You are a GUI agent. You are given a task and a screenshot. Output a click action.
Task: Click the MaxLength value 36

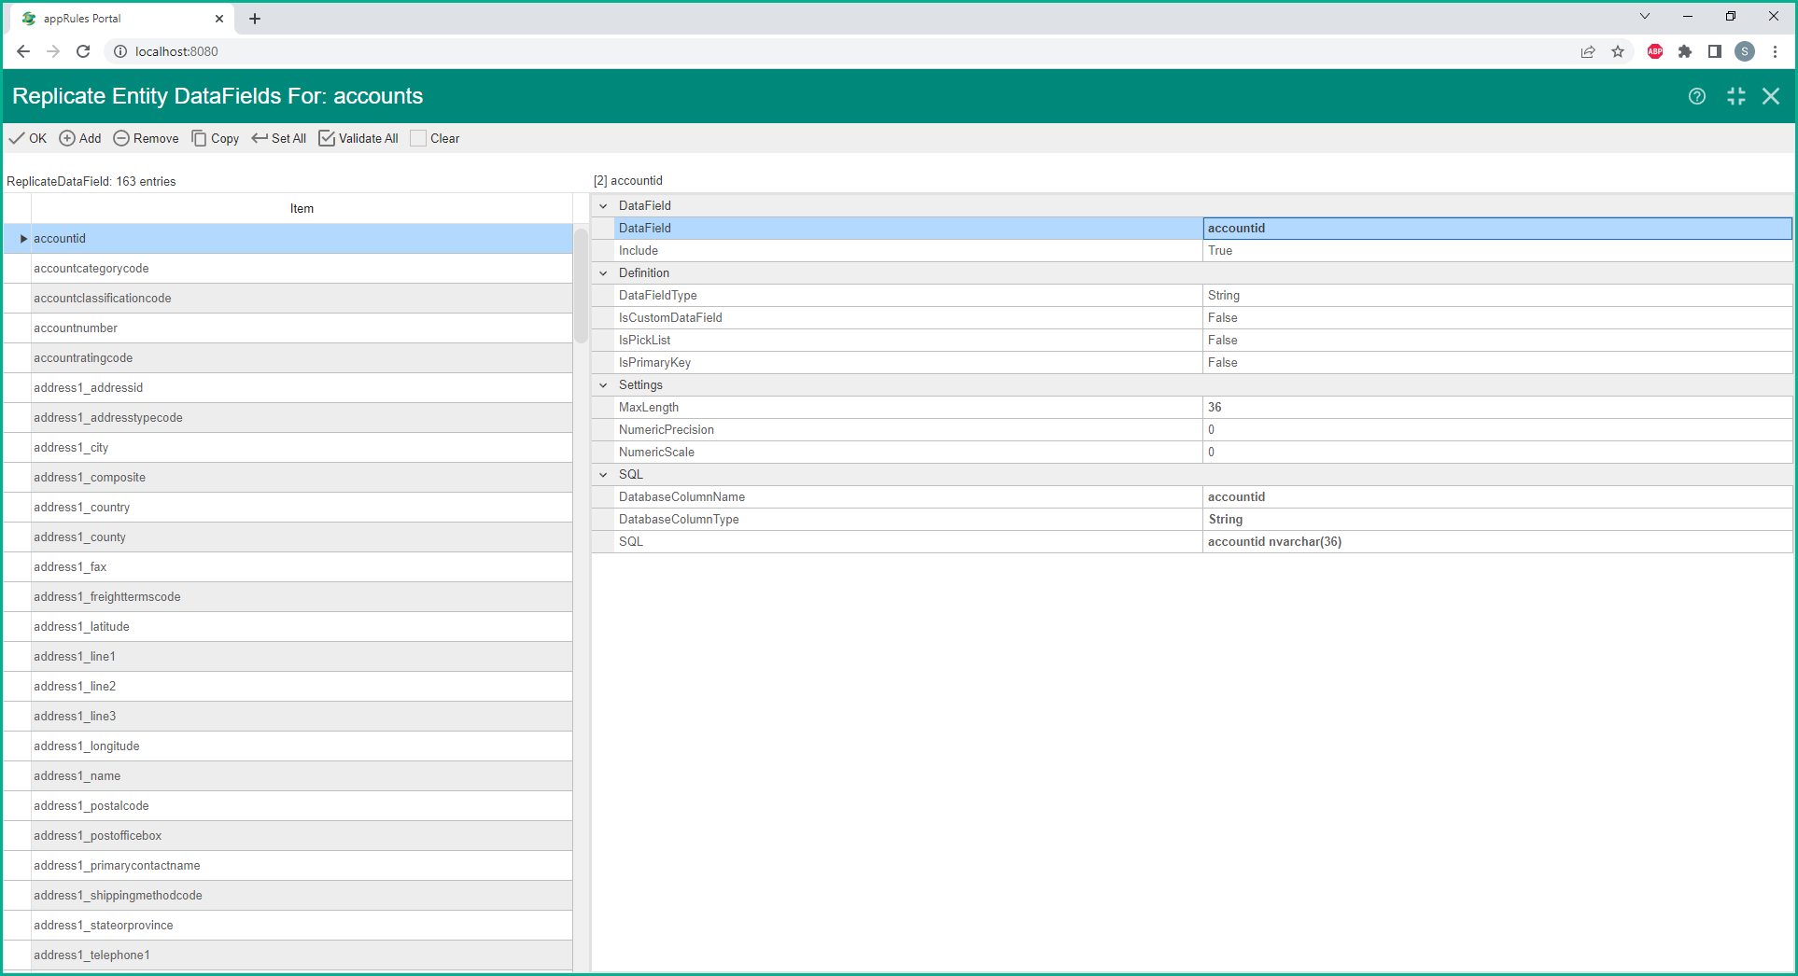[1497, 407]
